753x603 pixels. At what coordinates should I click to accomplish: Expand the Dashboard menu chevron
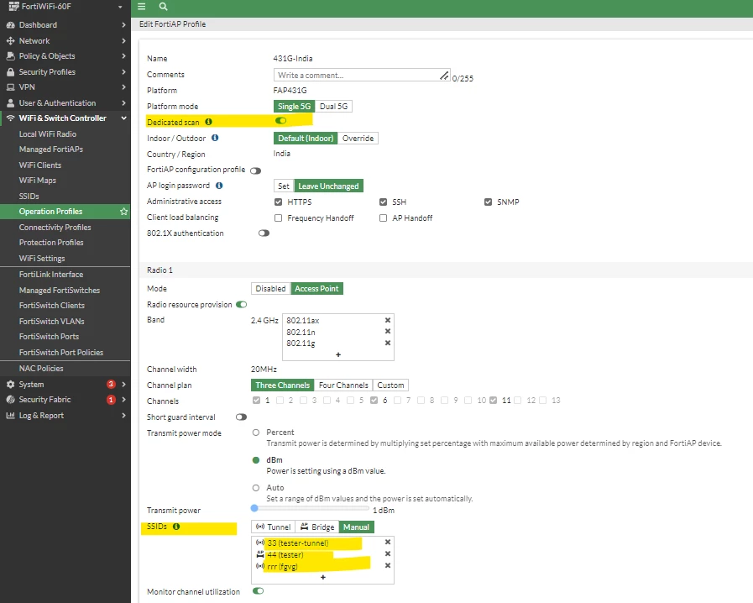click(x=123, y=25)
